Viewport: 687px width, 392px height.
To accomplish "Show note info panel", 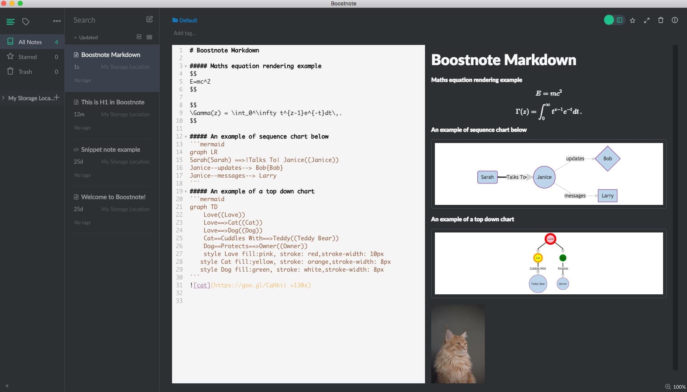I will (x=675, y=20).
